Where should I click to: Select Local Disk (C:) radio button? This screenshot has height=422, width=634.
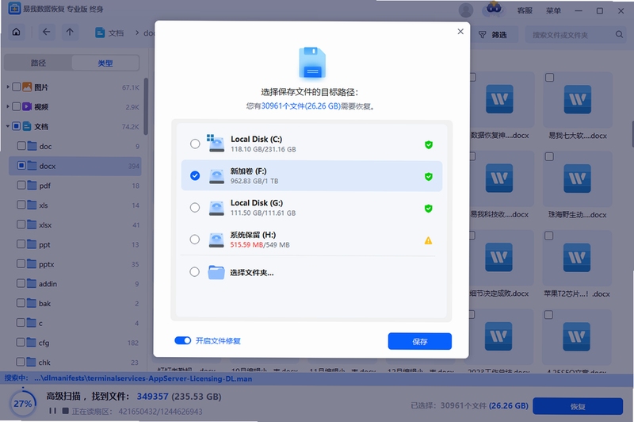(x=195, y=144)
